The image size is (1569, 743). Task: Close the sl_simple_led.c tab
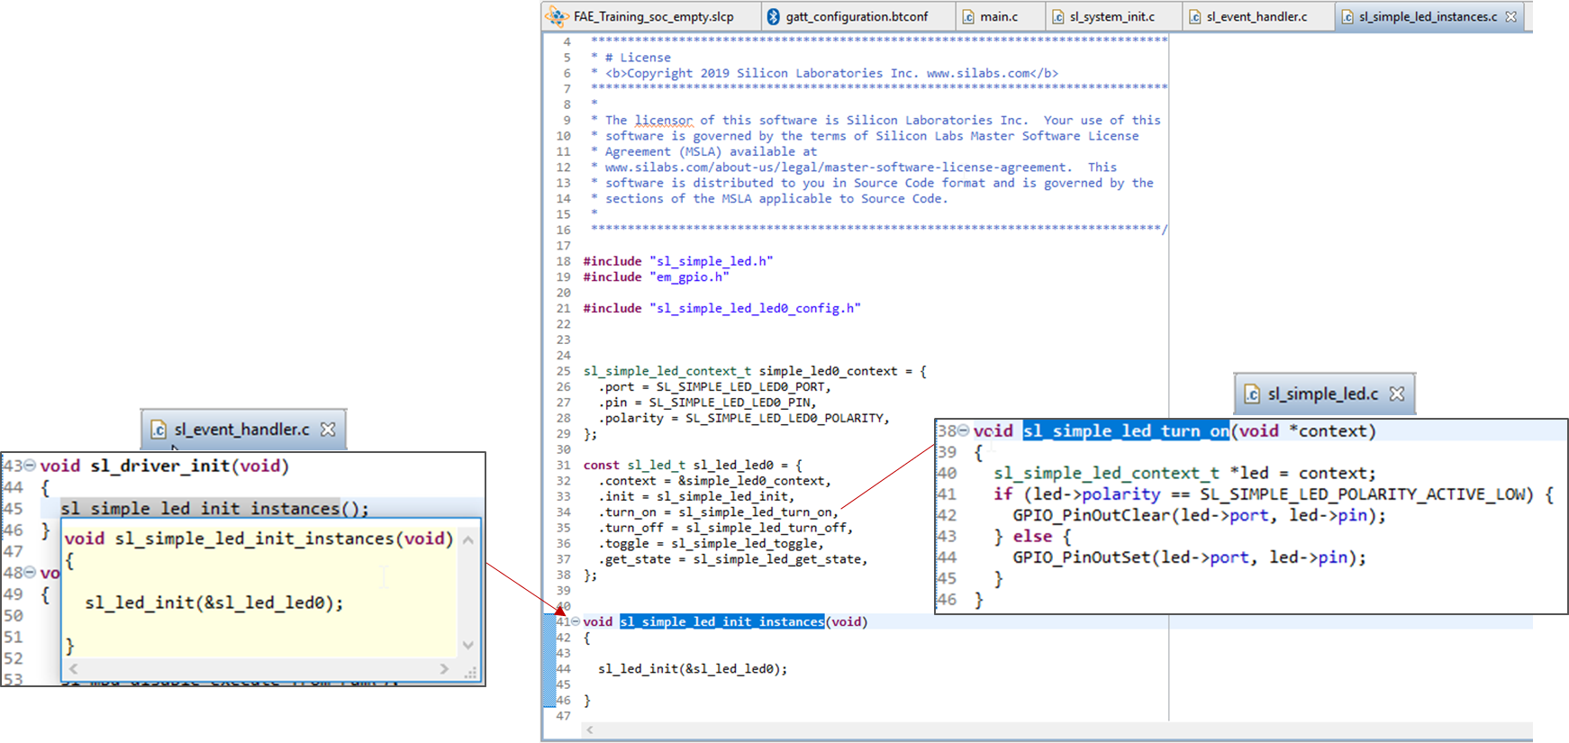1396,394
